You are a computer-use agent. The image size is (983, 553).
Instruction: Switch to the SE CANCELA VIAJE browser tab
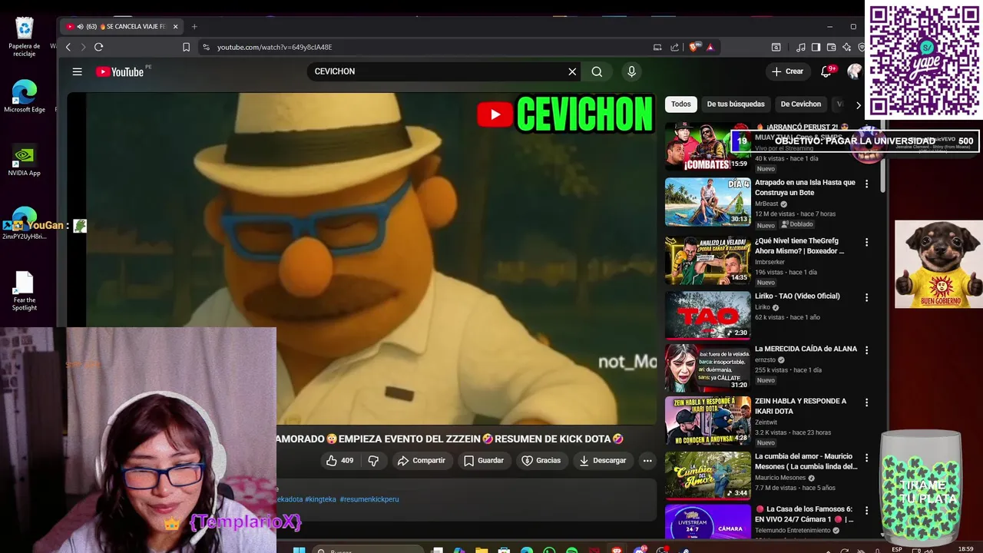[123, 26]
